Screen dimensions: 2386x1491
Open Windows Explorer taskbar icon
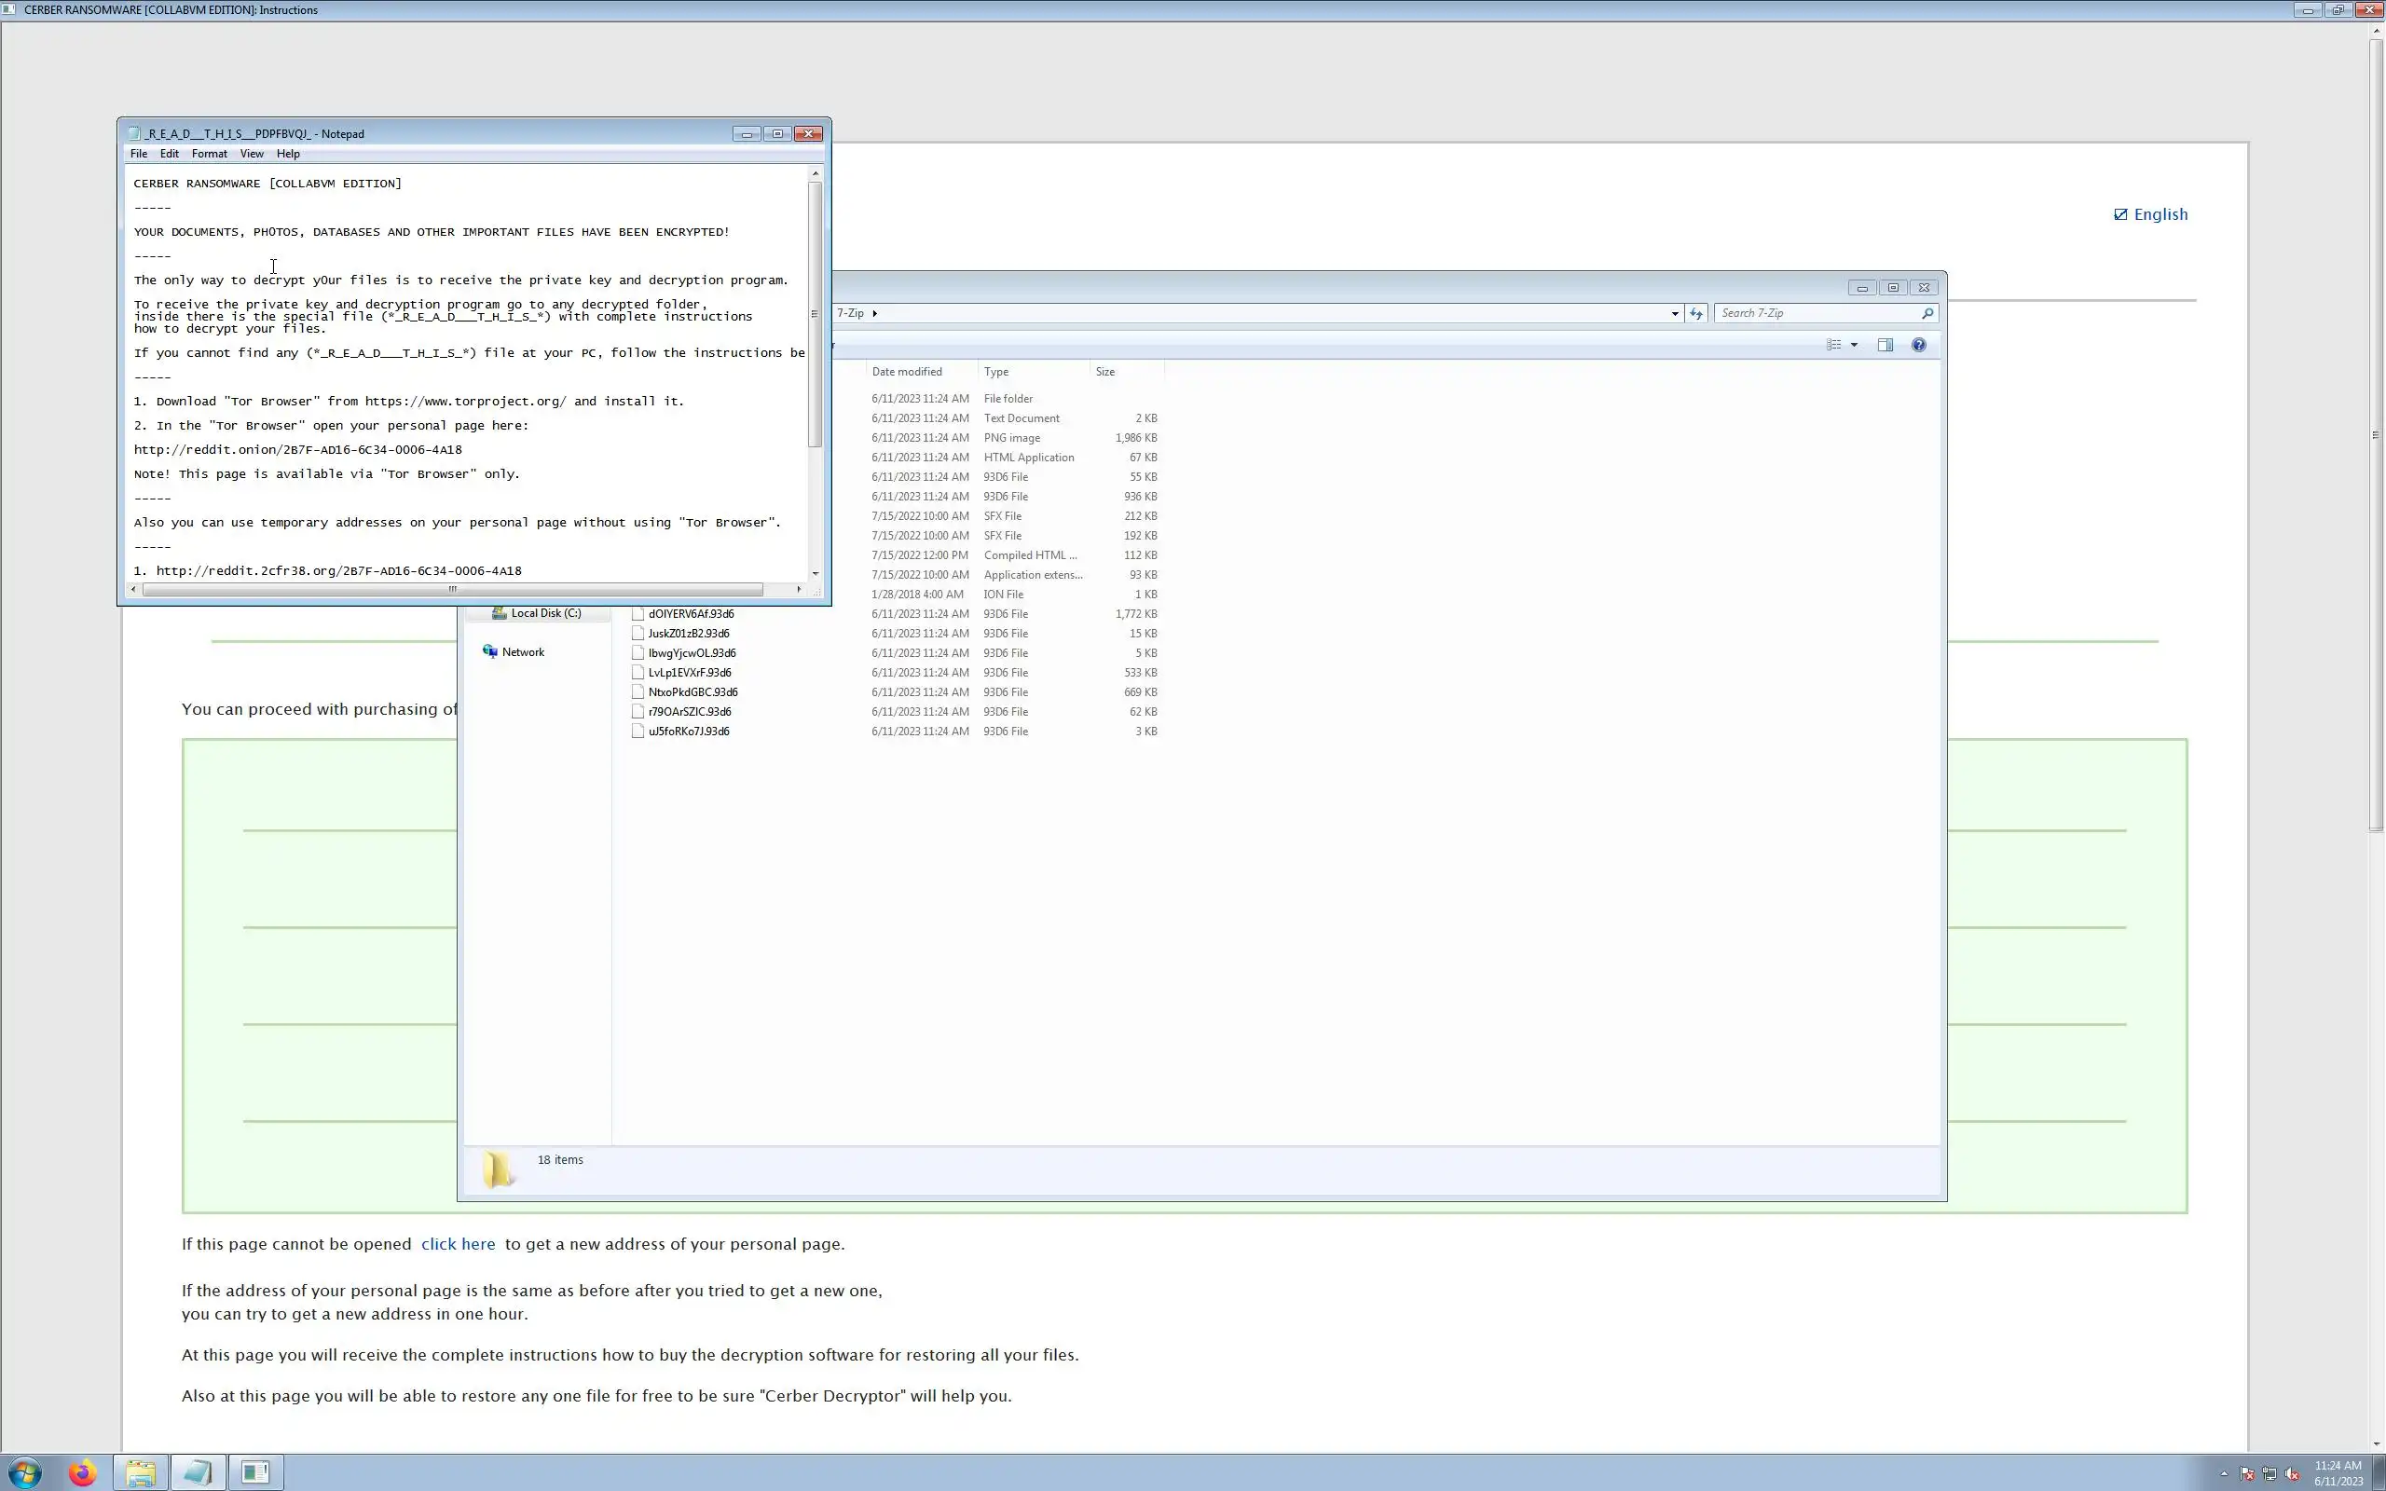[140, 1472]
